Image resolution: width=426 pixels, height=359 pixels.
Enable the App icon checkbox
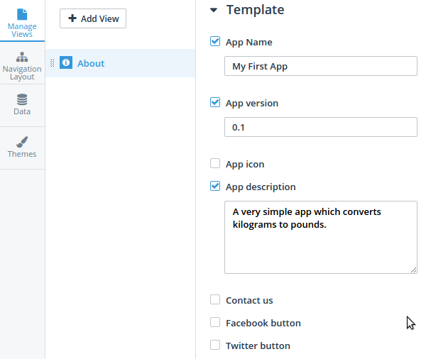coord(215,163)
